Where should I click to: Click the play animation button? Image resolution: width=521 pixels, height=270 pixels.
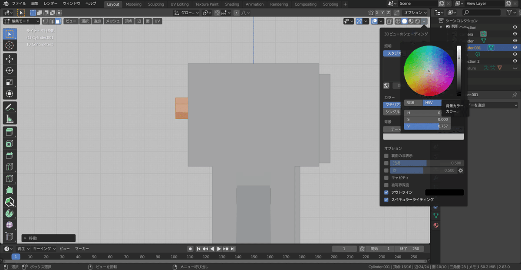219,249
